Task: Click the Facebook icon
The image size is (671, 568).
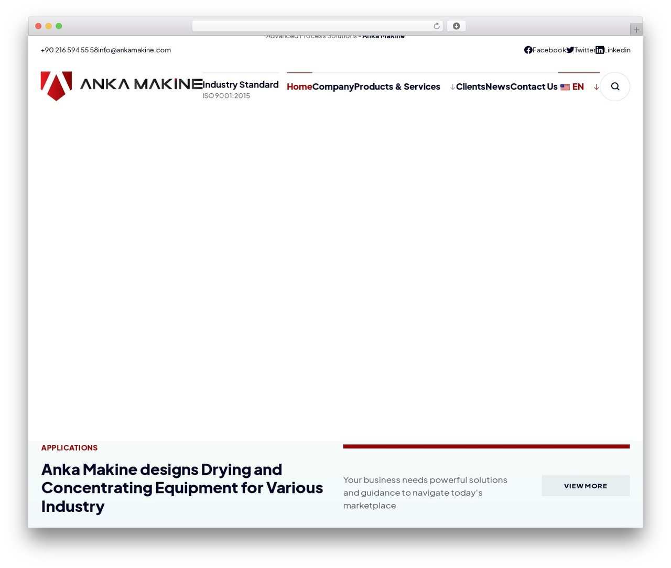Action: click(x=528, y=50)
